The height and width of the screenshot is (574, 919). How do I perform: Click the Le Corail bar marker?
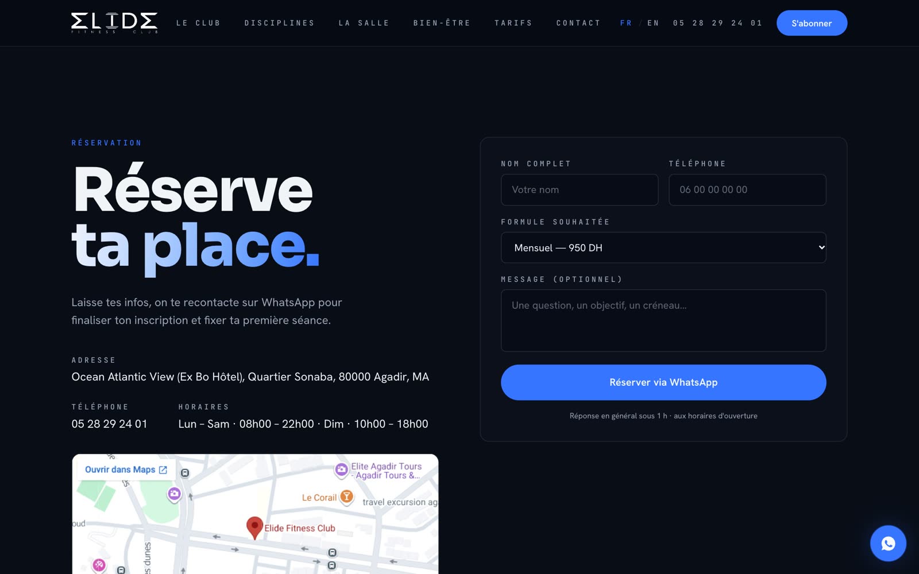tap(347, 497)
